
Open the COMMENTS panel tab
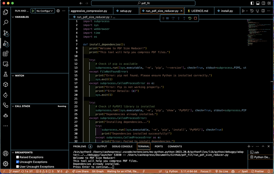point(175,146)
